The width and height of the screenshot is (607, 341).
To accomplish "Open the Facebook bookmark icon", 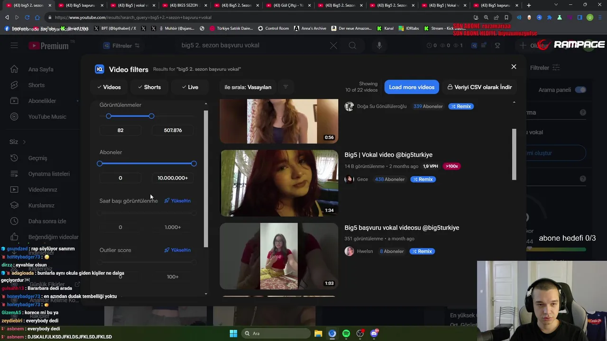I will [x=7, y=28].
